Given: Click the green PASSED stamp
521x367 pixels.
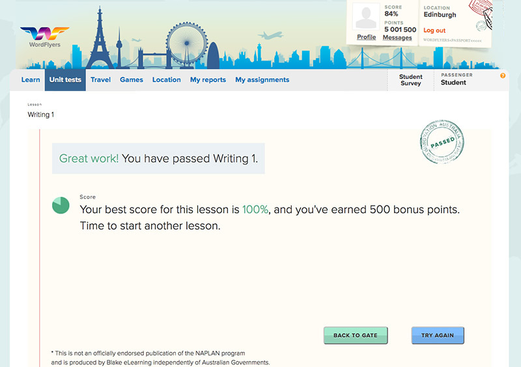Looking at the screenshot, I should tap(443, 141).
